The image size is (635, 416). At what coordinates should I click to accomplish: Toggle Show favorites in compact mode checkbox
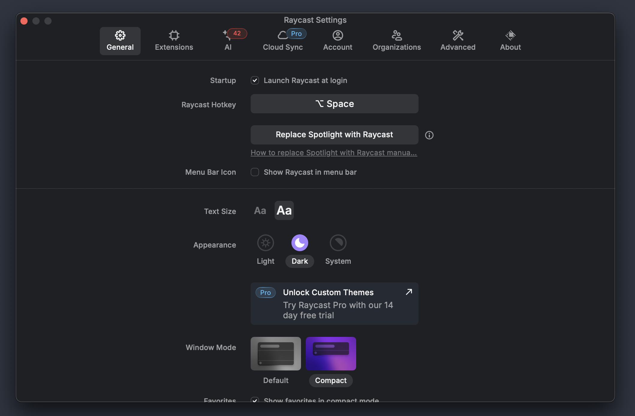(255, 400)
